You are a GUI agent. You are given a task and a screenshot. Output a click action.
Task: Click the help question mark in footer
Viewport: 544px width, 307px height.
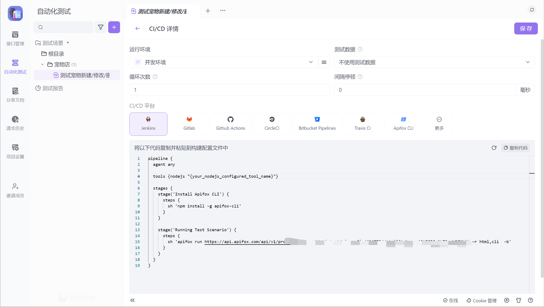pos(530,300)
